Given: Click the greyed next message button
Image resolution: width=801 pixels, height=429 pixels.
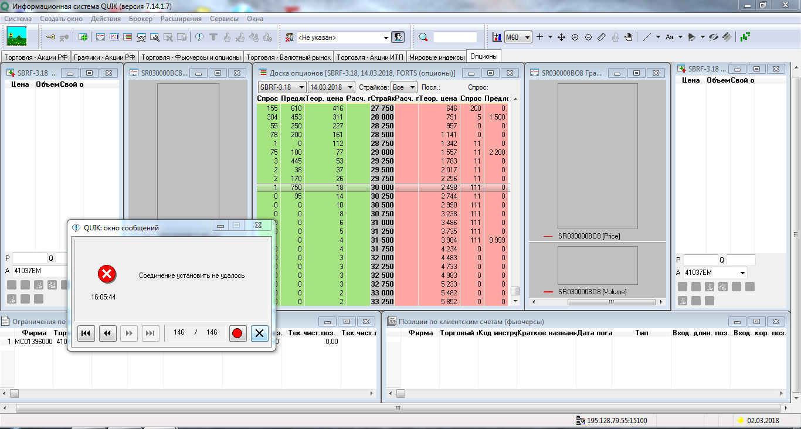Looking at the screenshot, I should 129,333.
